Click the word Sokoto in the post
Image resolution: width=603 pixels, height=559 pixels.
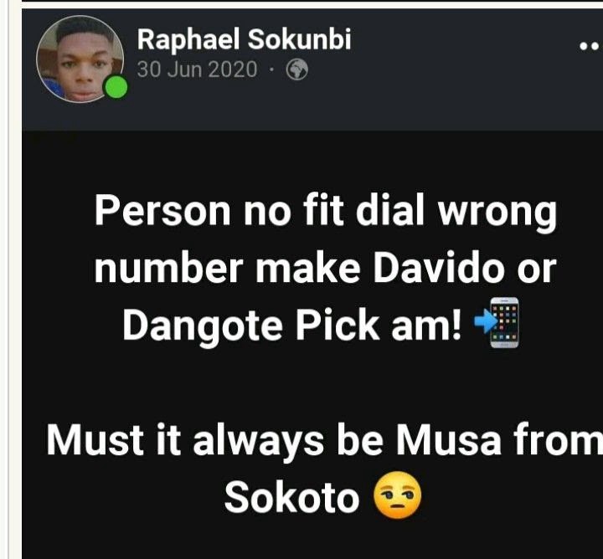tap(292, 497)
